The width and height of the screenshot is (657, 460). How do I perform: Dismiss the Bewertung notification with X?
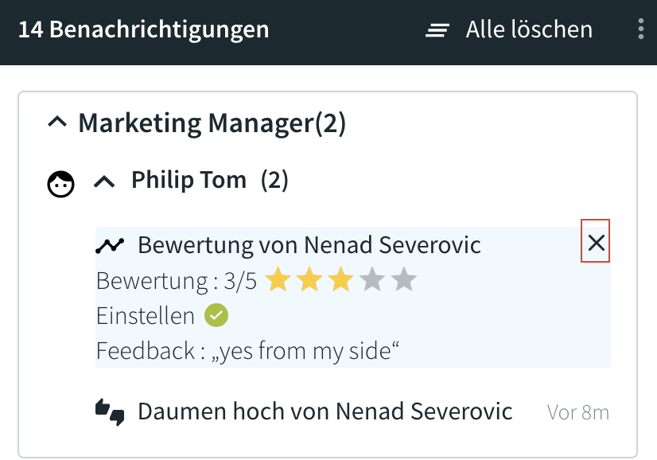pos(596,241)
